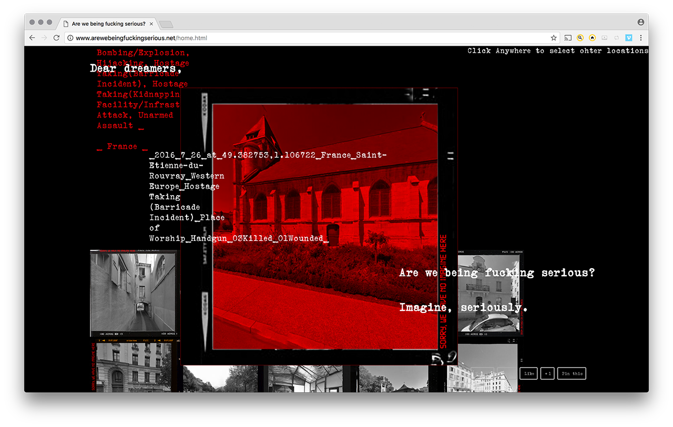Open the Vimeo extension icon

[x=628, y=38]
